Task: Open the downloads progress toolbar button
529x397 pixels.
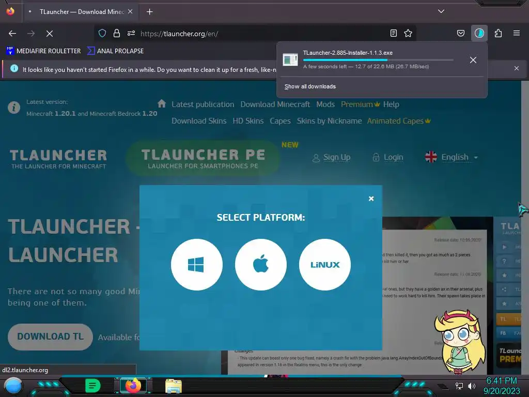Action: pyautogui.click(x=479, y=33)
